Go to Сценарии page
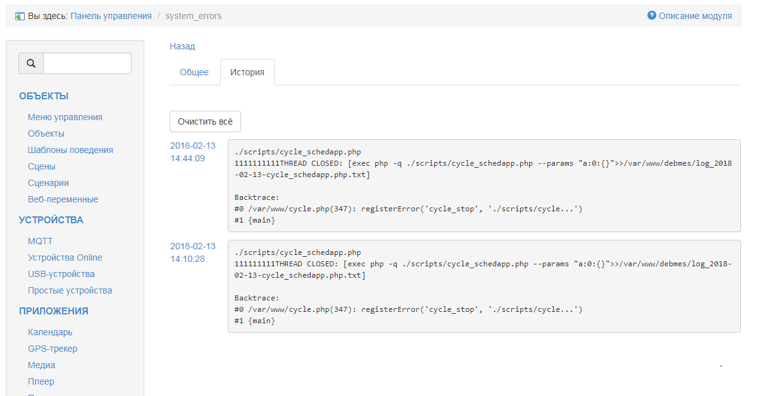The height and width of the screenshot is (396, 760). [x=48, y=183]
